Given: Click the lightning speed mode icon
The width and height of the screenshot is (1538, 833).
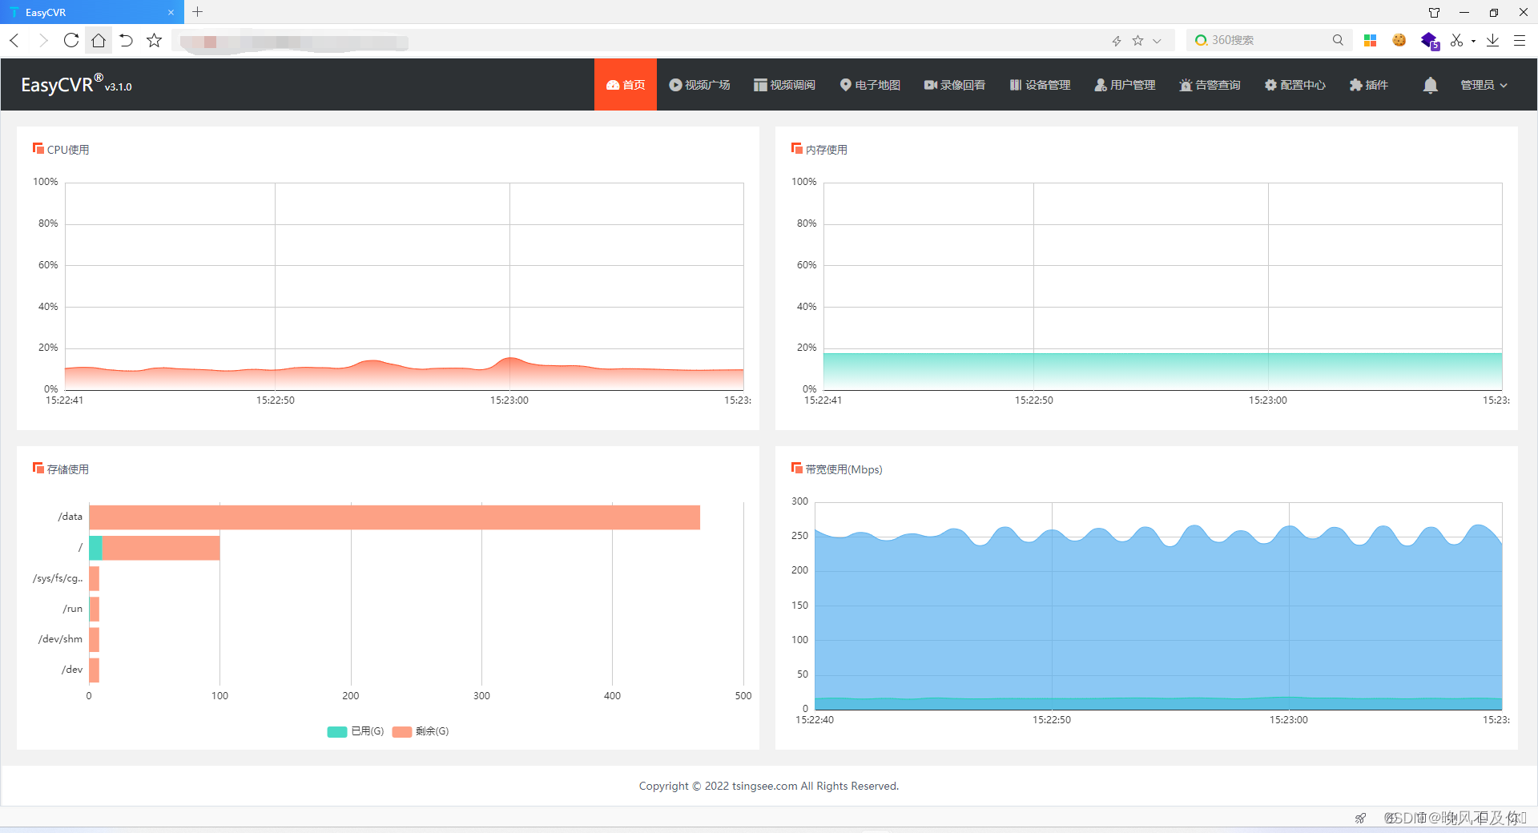Looking at the screenshot, I should tap(1117, 41).
